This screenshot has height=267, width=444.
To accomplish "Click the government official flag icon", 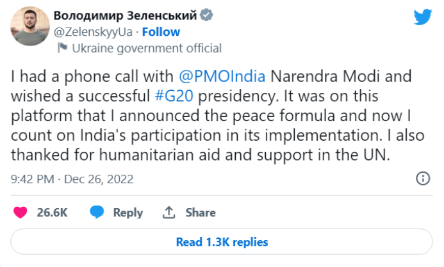I will (x=63, y=48).
